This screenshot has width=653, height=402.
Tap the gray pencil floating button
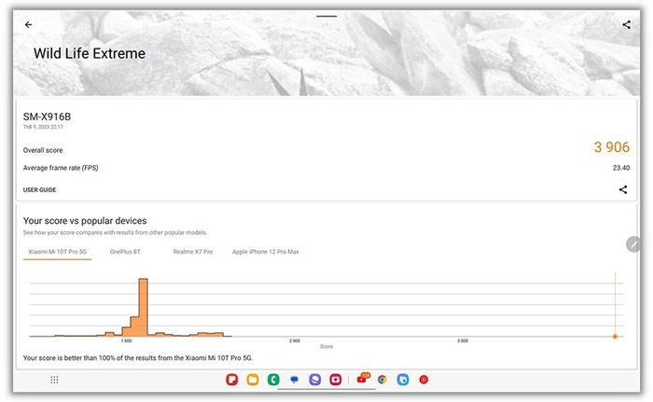tap(633, 244)
